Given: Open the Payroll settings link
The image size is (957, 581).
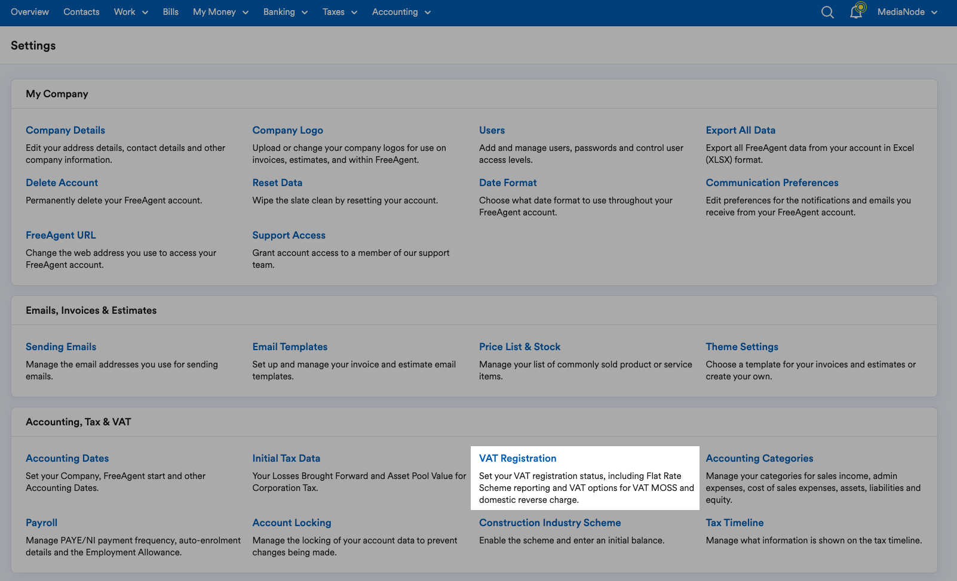Looking at the screenshot, I should coord(41,523).
